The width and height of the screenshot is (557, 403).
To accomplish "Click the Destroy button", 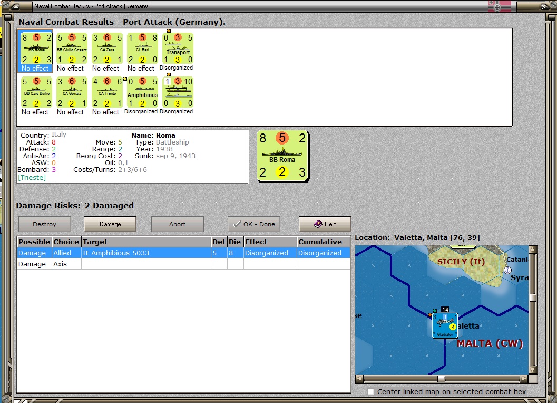I will coord(44,224).
